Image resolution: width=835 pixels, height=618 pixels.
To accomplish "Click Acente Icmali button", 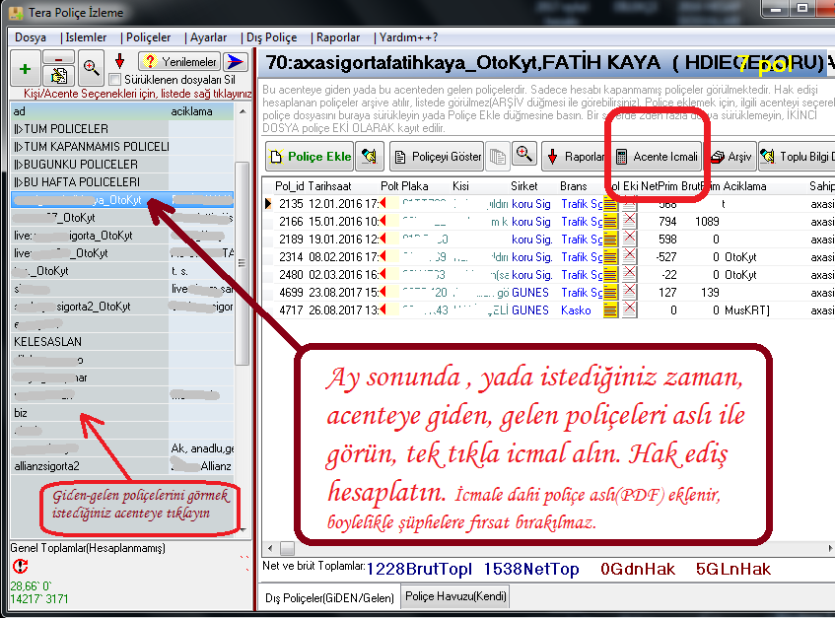I will pyautogui.click(x=657, y=157).
